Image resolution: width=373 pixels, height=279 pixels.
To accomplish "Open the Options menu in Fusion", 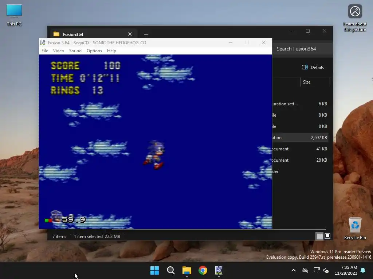I will pyautogui.click(x=94, y=51).
